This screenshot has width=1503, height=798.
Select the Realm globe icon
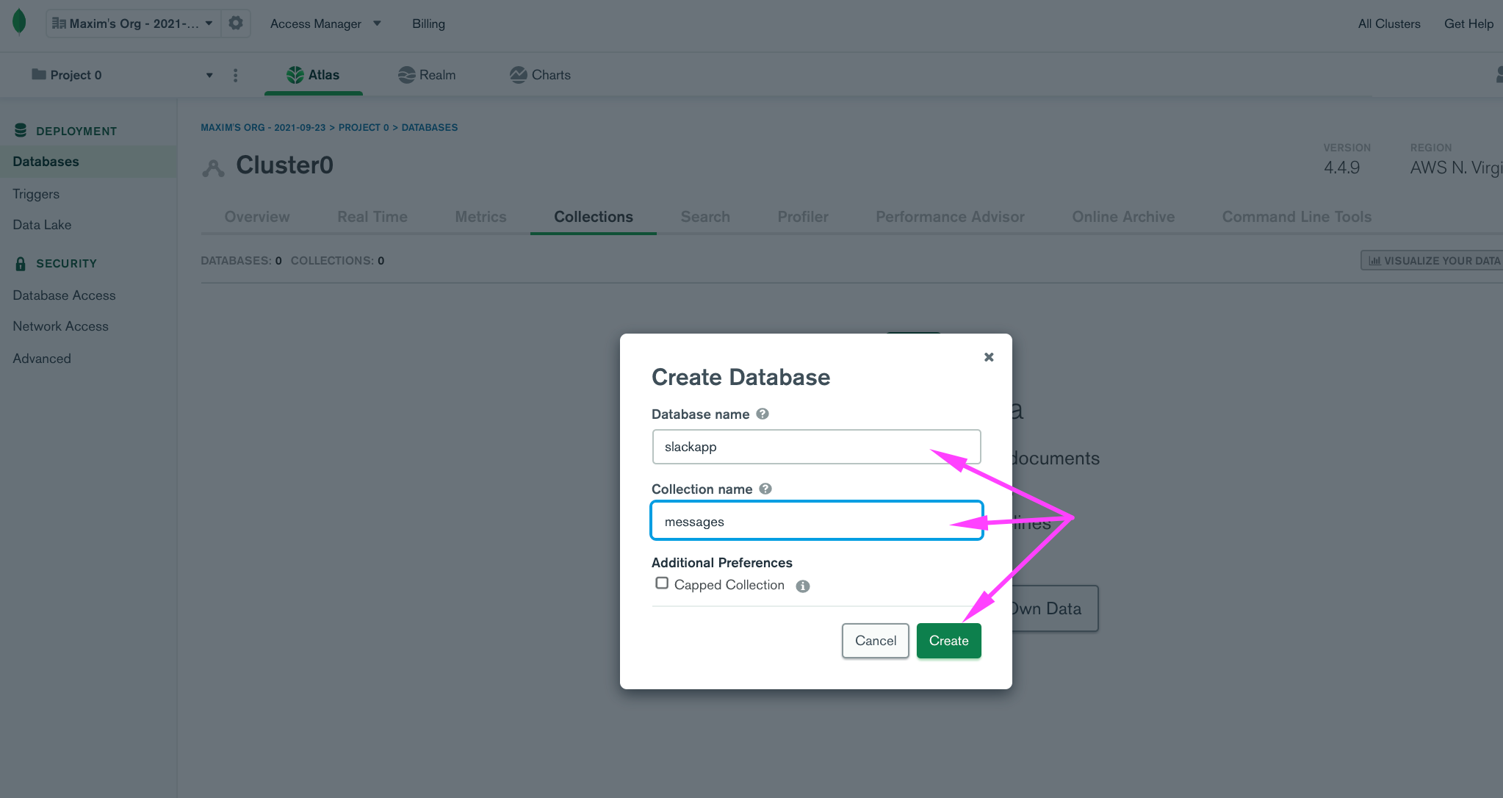(x=407, y=74)
